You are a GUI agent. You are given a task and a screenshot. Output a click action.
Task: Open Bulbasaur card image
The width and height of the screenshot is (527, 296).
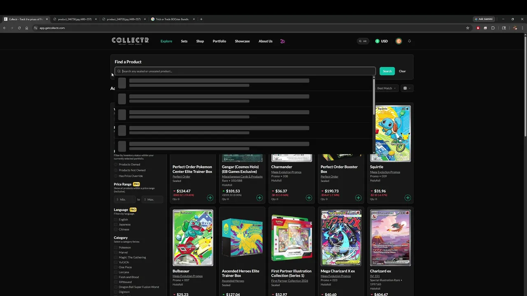coord(193,238)
